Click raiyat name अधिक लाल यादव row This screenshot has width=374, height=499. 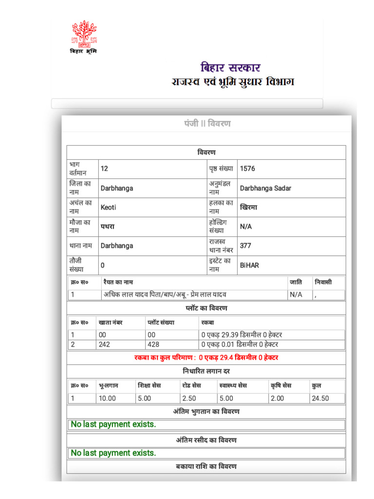tap(165, 295)
